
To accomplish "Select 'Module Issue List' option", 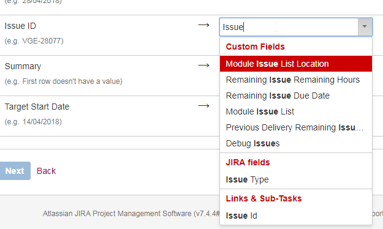I will [296, 111].
